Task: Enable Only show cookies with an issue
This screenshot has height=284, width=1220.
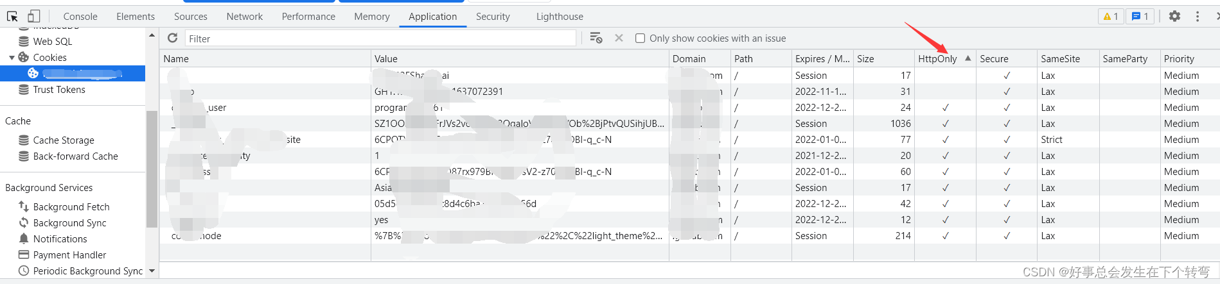Action: (x=640, y=38)
